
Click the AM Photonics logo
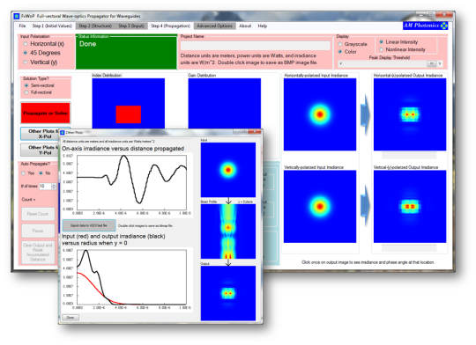point(425,26)
